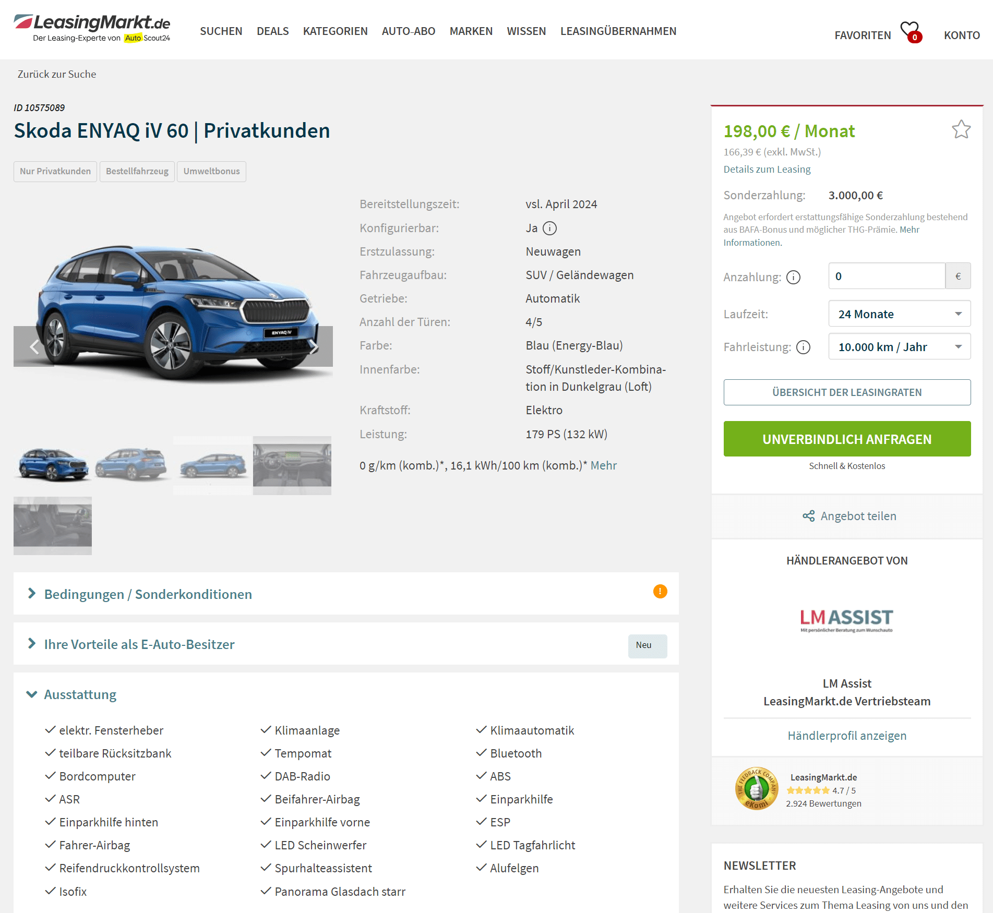
Task: Click the Nur Privatkunden tag
Action: point(55,171)
